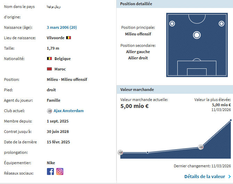Select the right winger marker on the pitch
This screenshot has width=233, height=184.
click(221, 24)
